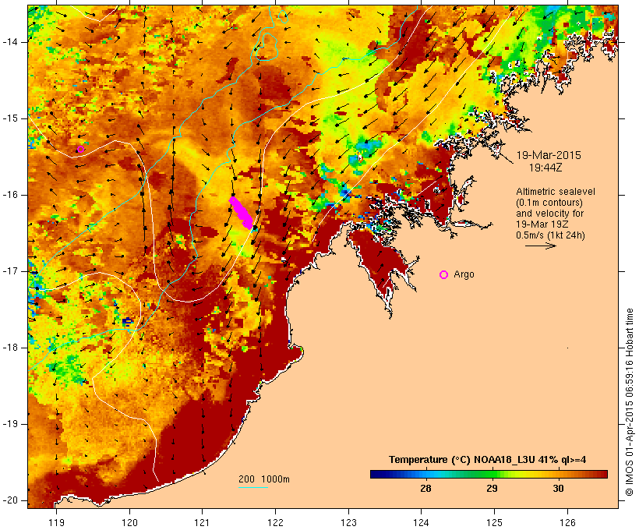Click longitude axis label 121
Screen dimensions: 639x530
[x=202, y=522]
